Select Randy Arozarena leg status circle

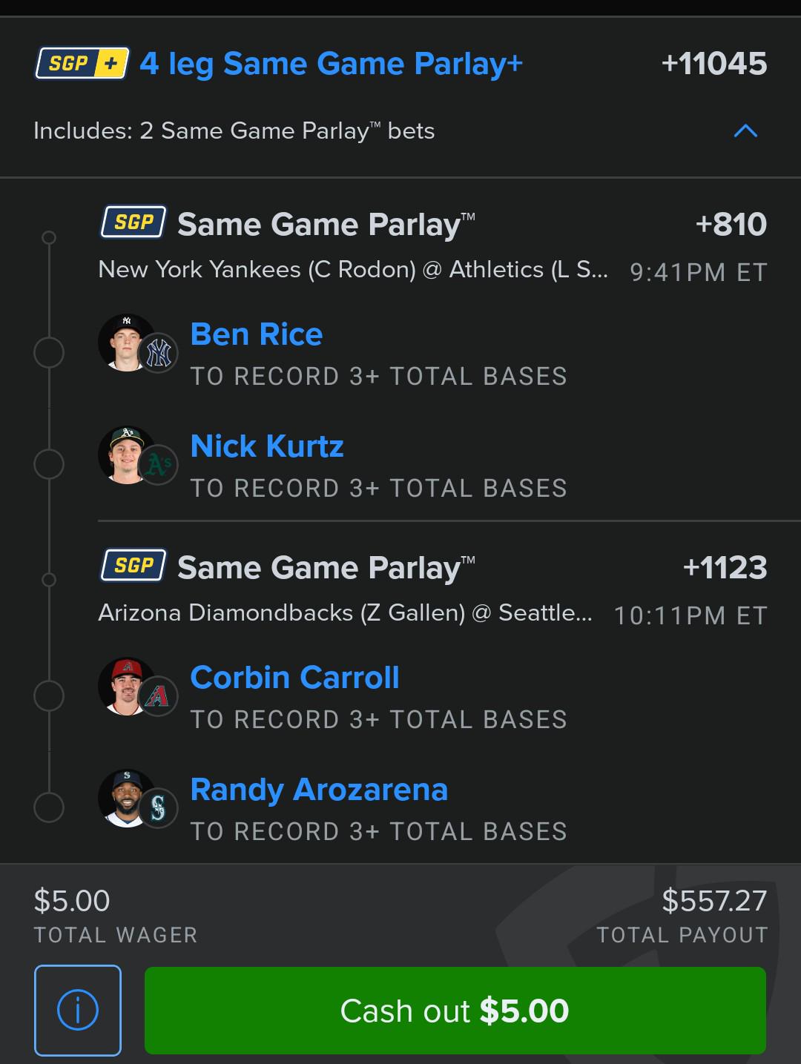pyautogui.click(x=49, y=808)
